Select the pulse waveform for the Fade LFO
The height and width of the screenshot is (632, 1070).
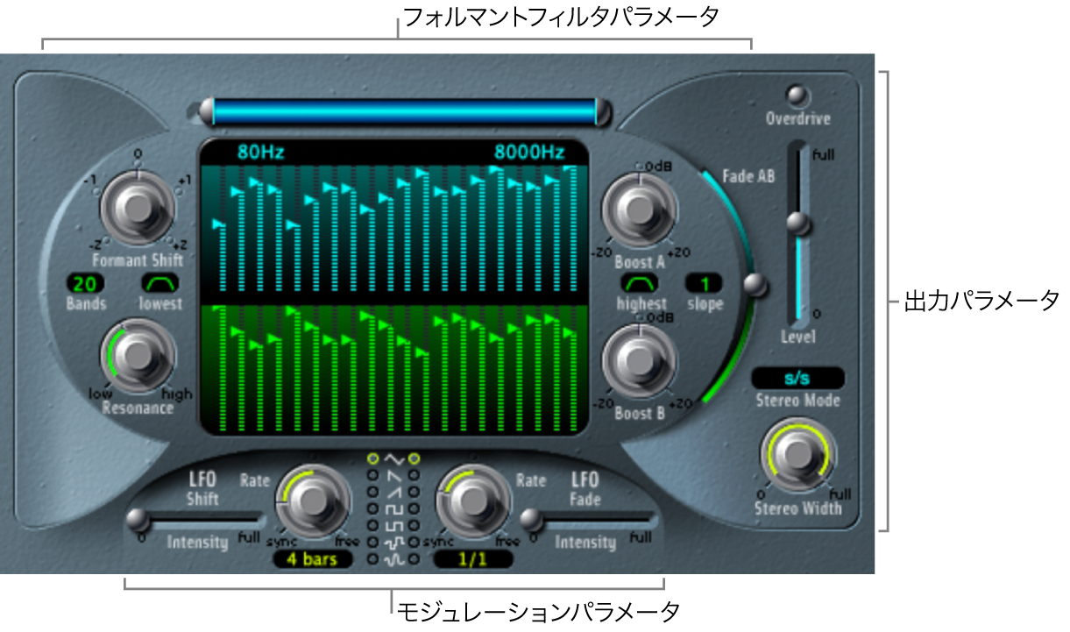(x=414, y=524)
